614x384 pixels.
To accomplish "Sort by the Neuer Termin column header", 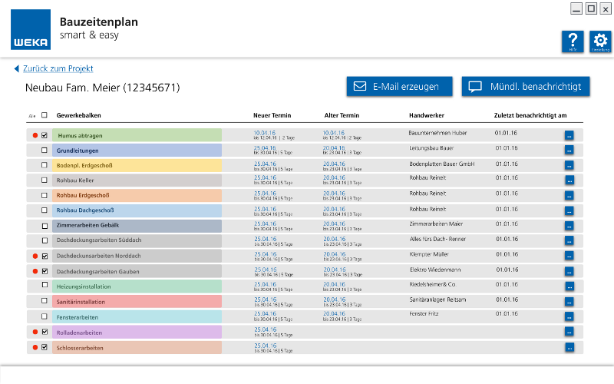I will coord(271,115).
